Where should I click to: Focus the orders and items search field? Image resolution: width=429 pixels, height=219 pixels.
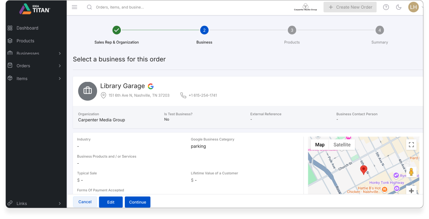click(120, 7)
